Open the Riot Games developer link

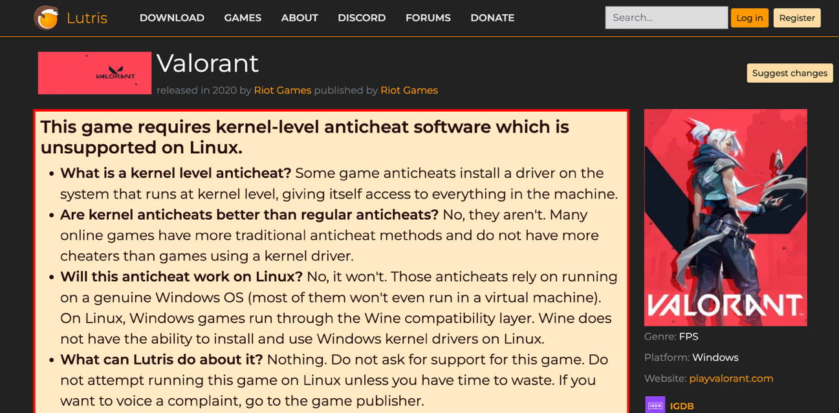[283, 90]
